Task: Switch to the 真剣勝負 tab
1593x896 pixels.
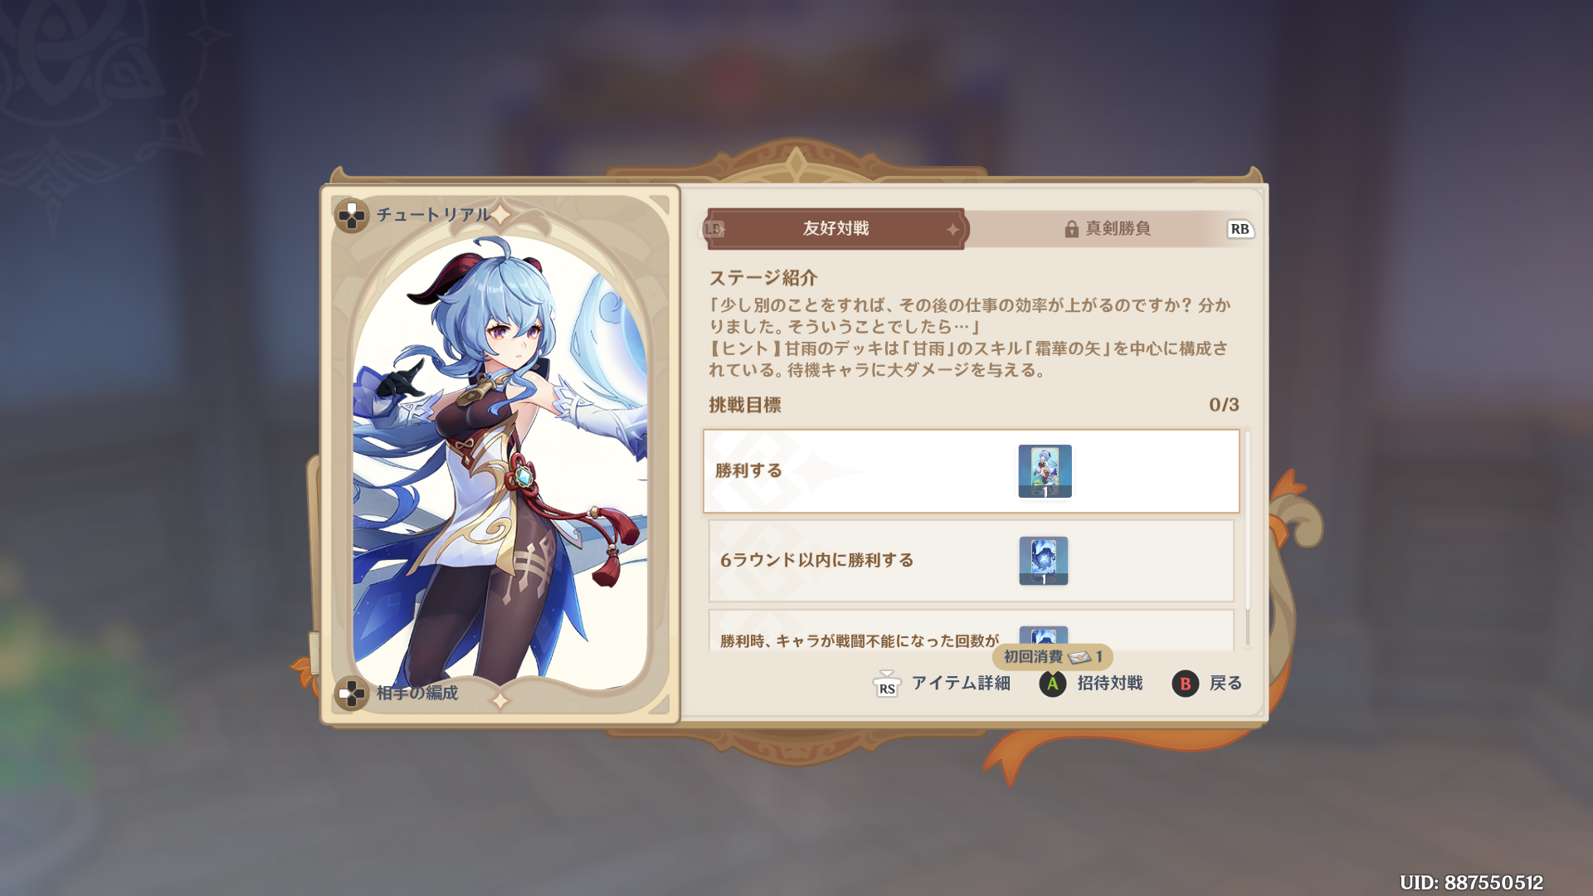Action: 1109,229
